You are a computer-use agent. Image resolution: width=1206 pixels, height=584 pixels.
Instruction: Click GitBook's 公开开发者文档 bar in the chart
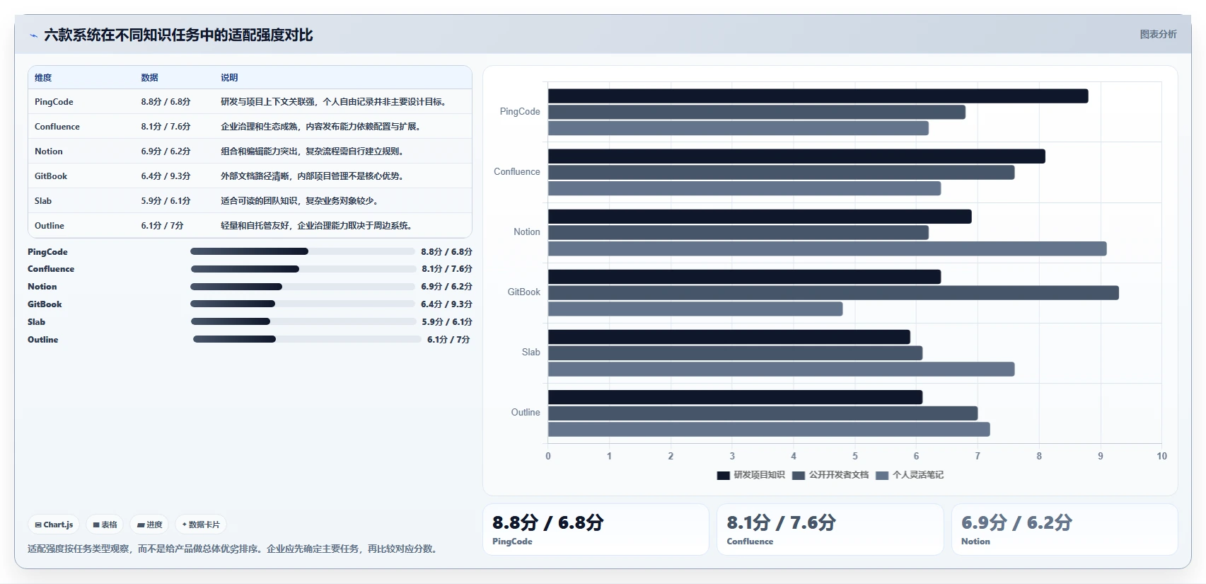point(833,293)
